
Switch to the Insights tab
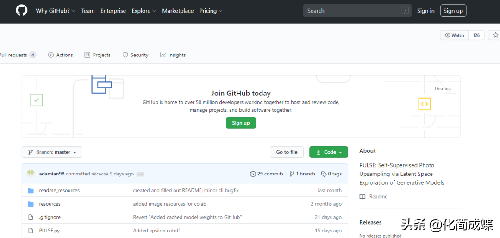tap(173, 55)
